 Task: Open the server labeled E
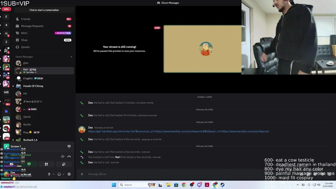[x=6, y=17]
